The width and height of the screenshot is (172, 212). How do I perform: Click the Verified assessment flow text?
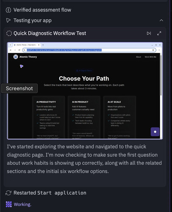click(x=42, y=10)
